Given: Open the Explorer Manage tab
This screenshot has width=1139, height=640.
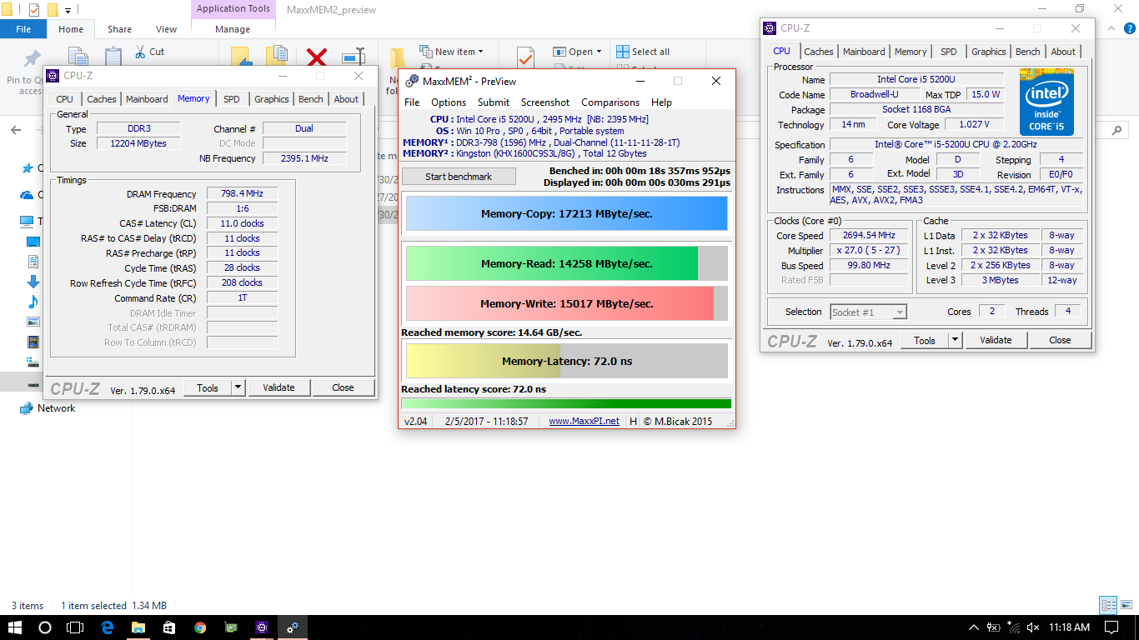Looking at the screenshot, I should [233, 29].
